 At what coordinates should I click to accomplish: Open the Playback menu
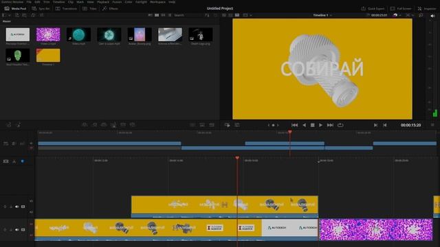point(103,2)
